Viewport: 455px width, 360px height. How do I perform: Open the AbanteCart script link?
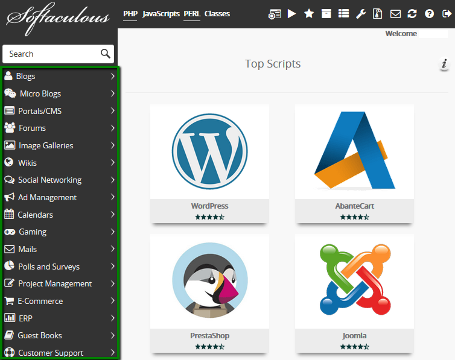click(x=355, y=206)
